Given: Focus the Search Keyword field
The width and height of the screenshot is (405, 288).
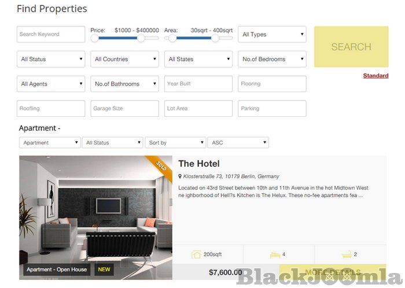Looking at the screenshot, I should pyautogui.click(x=51, y=35).
